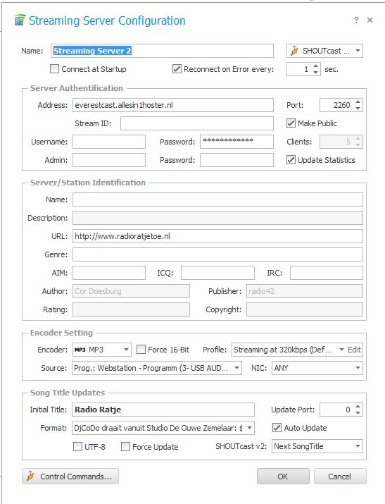The width and height of the screenshot is (385, 504).
Task: Check the Force 16-Bit option
Action: coord(141,350)
